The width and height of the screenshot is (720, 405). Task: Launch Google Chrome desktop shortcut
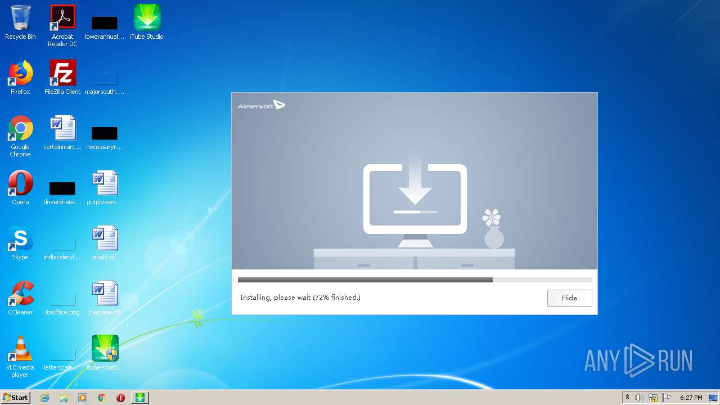(x=20, y=136)
